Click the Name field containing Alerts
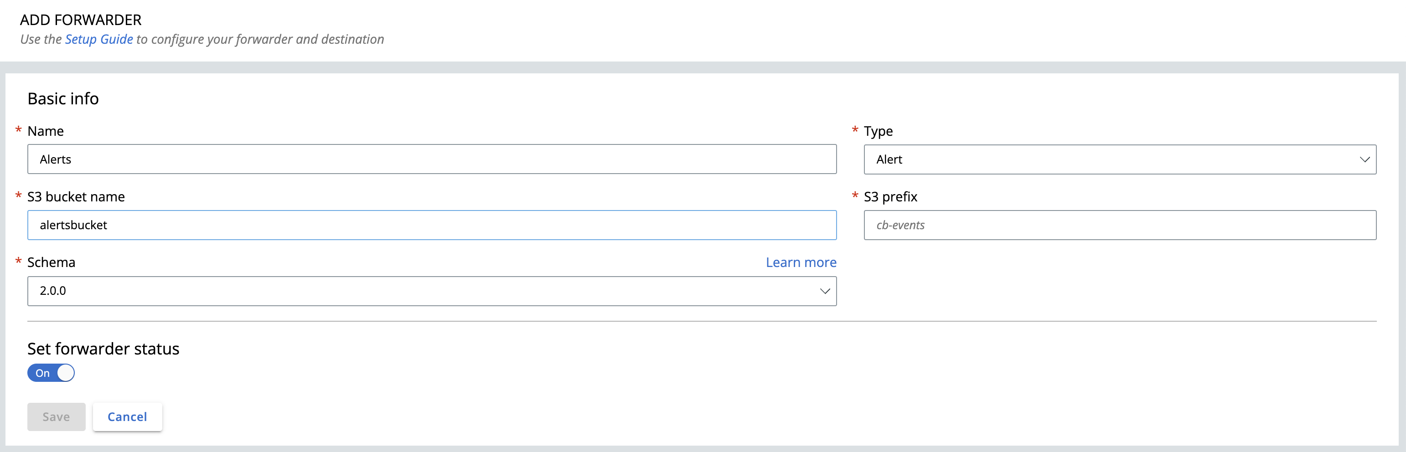 pos(431,159)
